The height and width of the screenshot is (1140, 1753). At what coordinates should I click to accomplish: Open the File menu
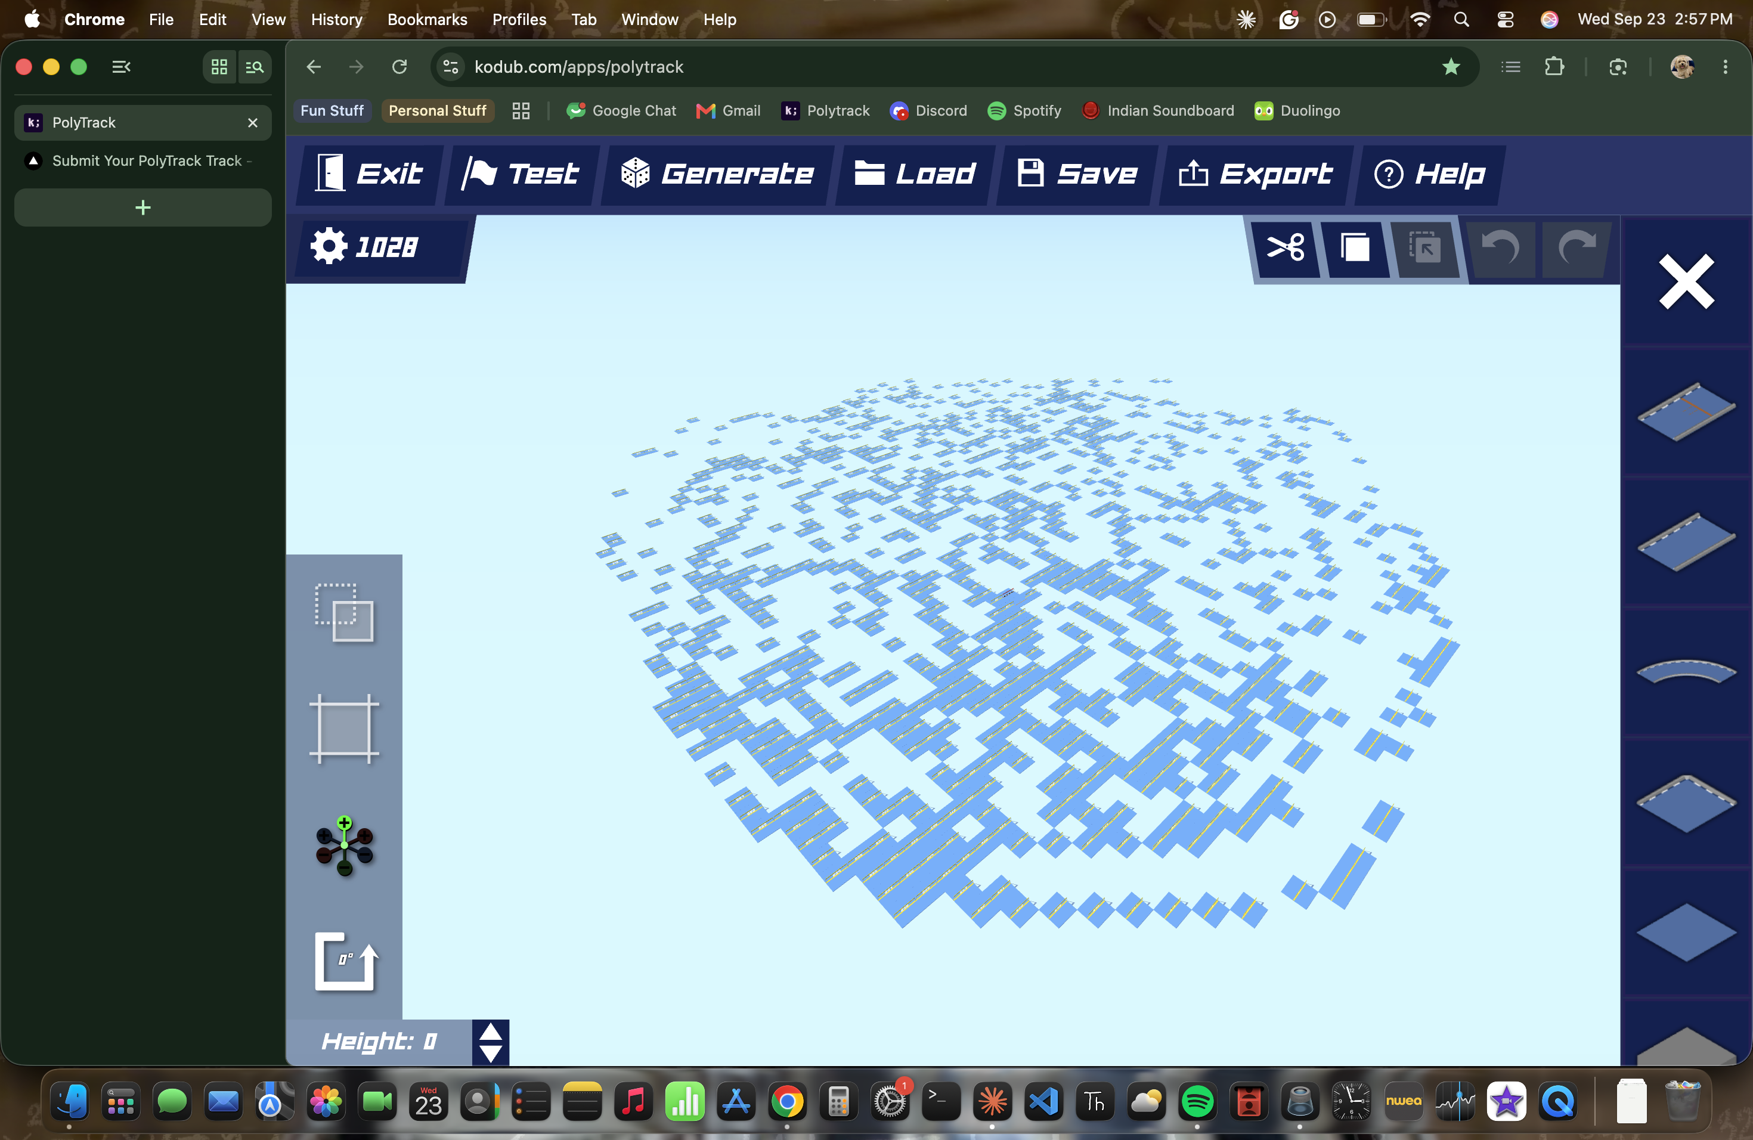tap(162, 19)
